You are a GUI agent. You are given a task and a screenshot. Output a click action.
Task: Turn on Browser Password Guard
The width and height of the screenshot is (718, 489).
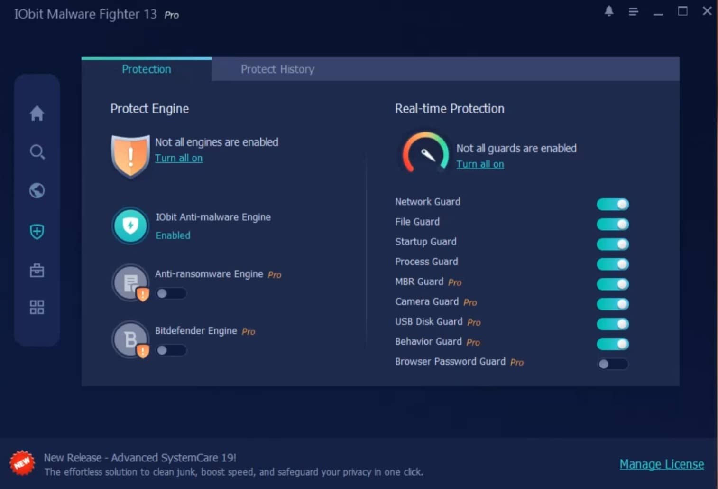(x=613, y=364)
